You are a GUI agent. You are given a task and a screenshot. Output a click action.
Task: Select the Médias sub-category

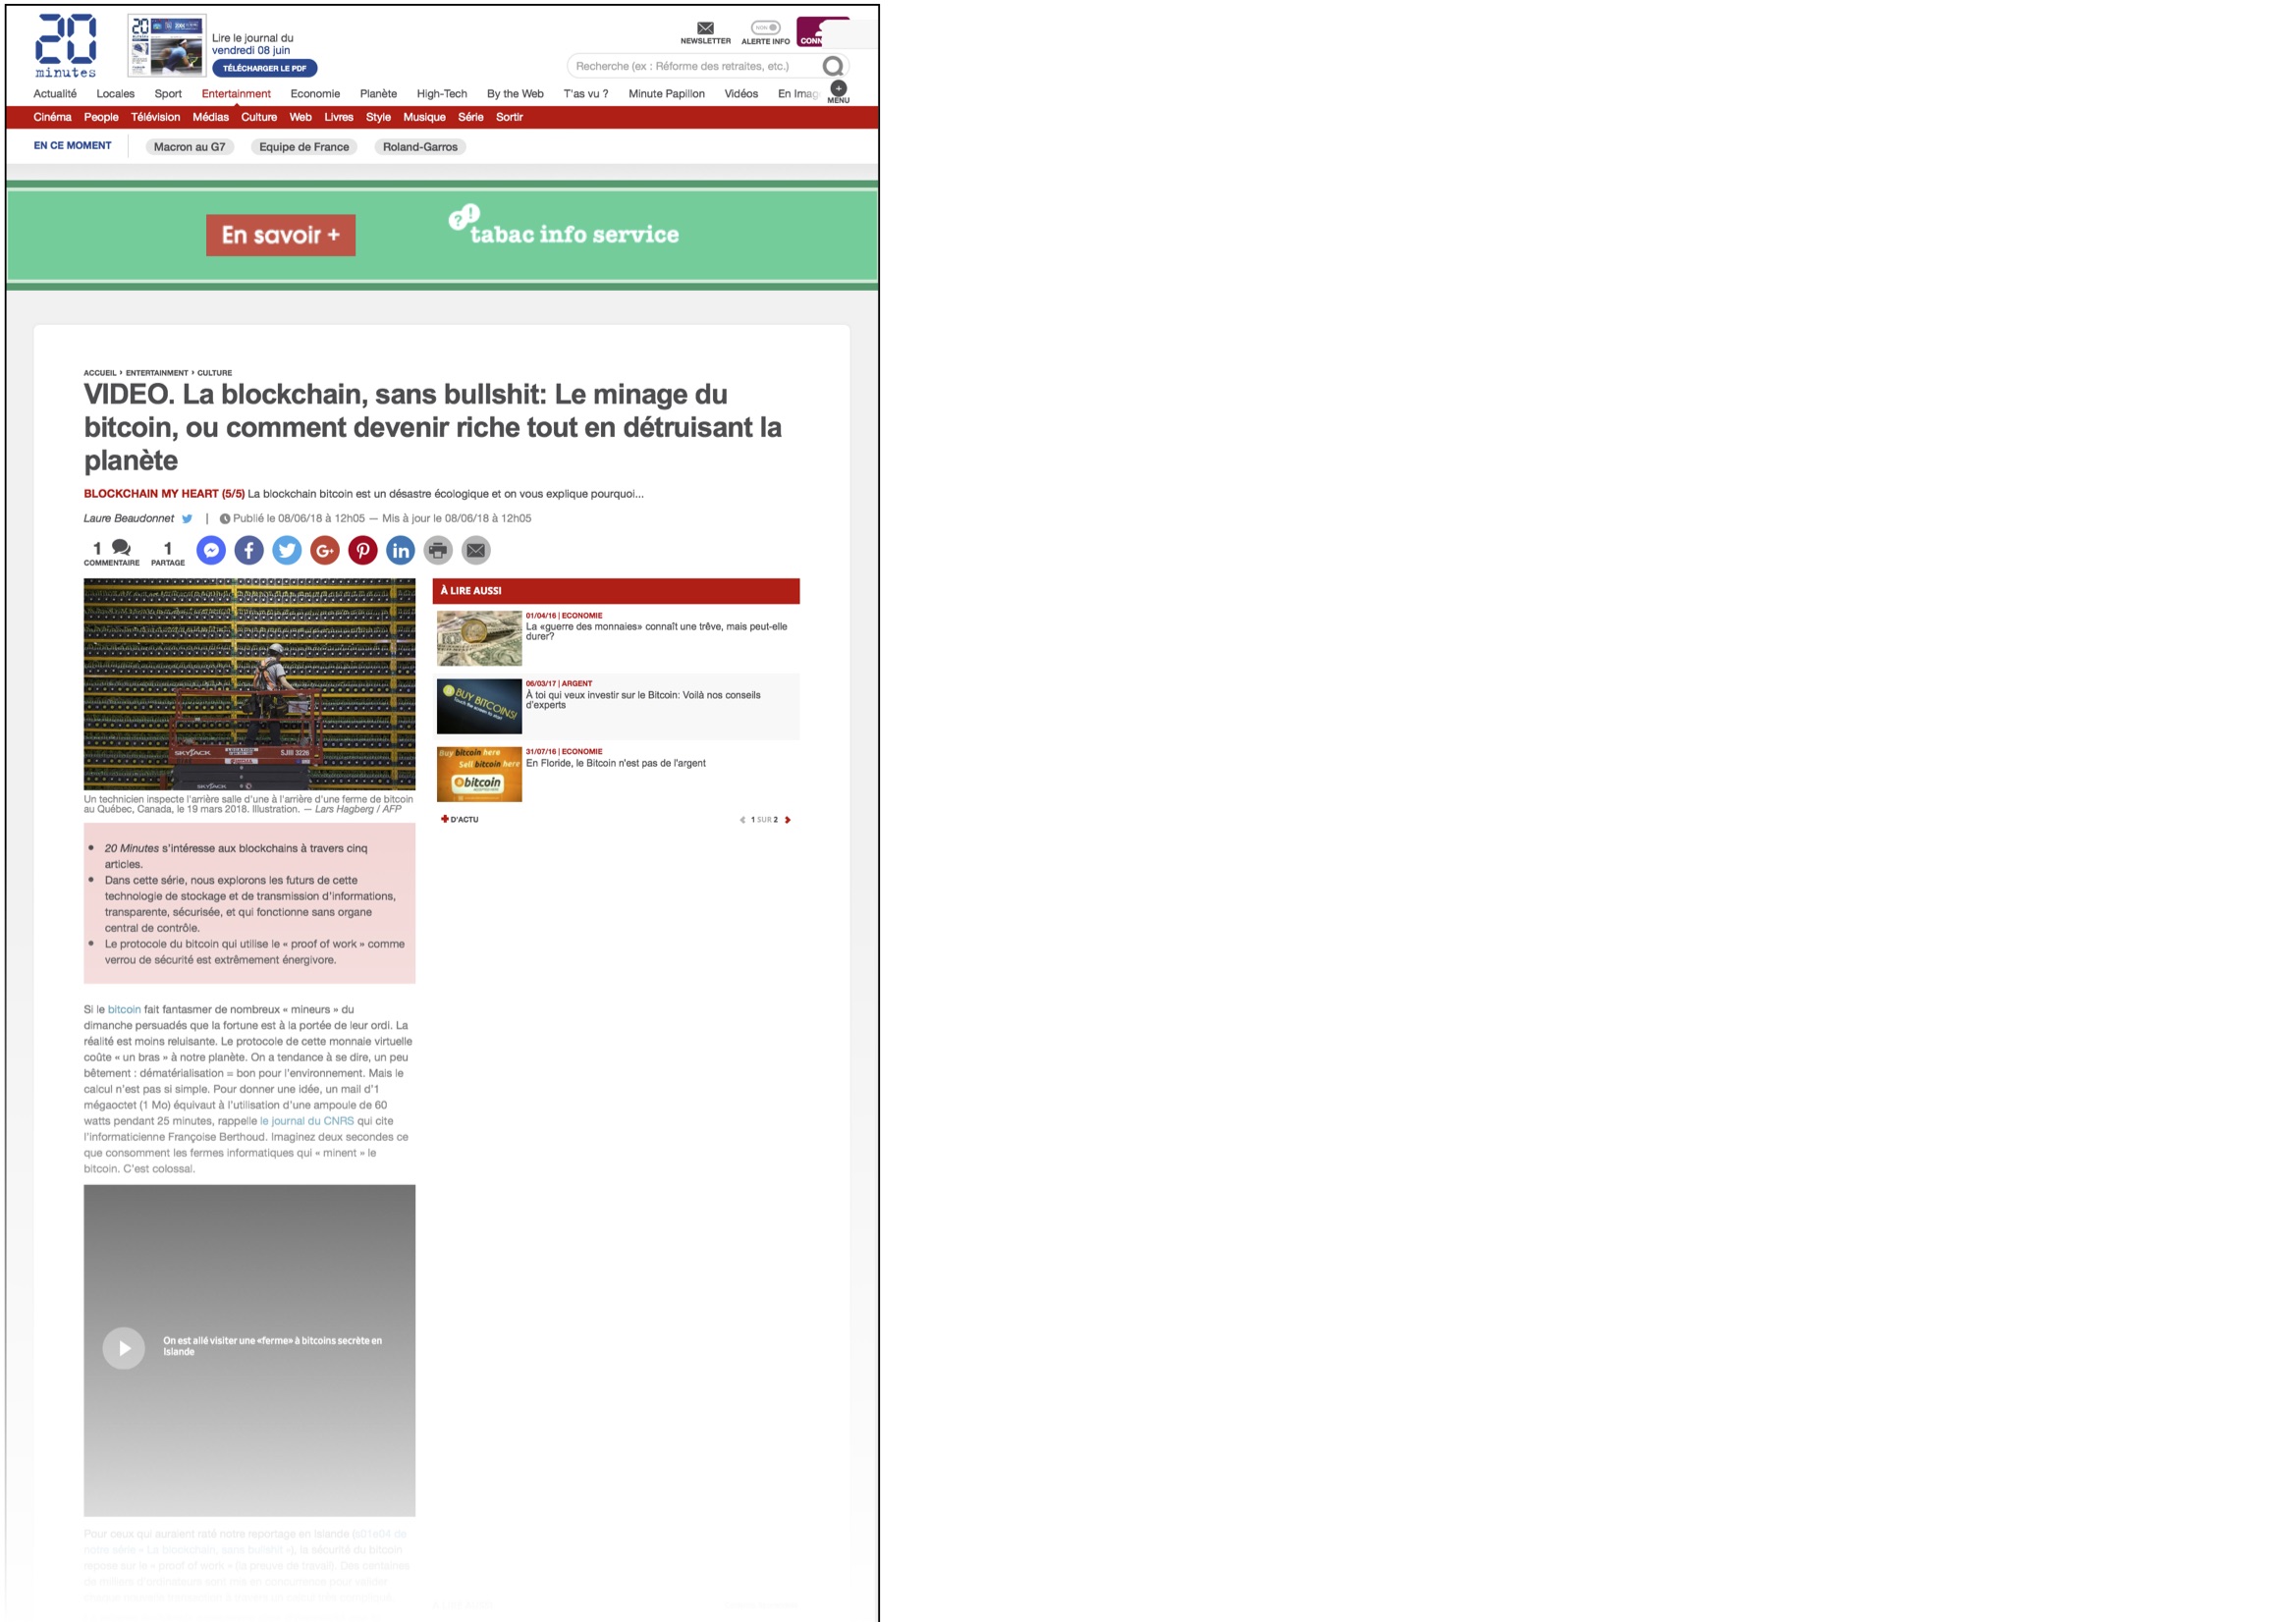[x=210, y=117]
